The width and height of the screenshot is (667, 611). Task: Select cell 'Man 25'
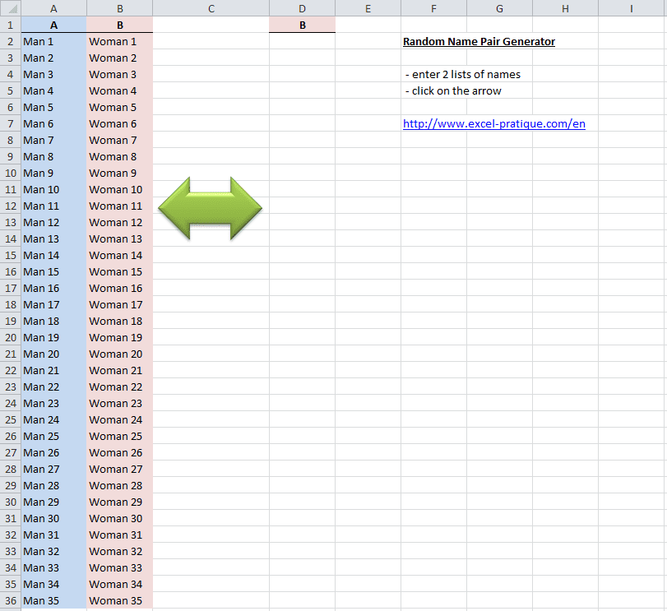(x=53, y=436)
